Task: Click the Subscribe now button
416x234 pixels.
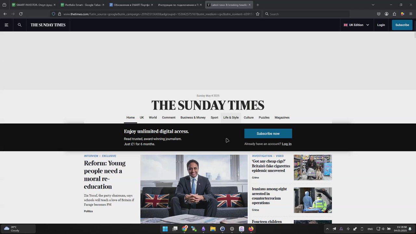Action: (x=268, y=134)
